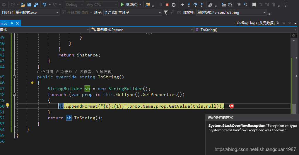Viewport: 299px width, 155px height.
Task: Click the Restart debugging icon
Action: point(174,5)
